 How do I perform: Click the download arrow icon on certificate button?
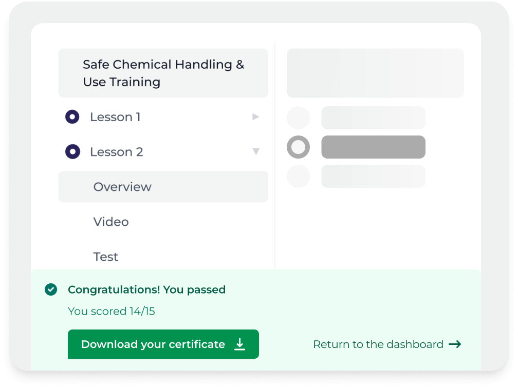[239, 344]
